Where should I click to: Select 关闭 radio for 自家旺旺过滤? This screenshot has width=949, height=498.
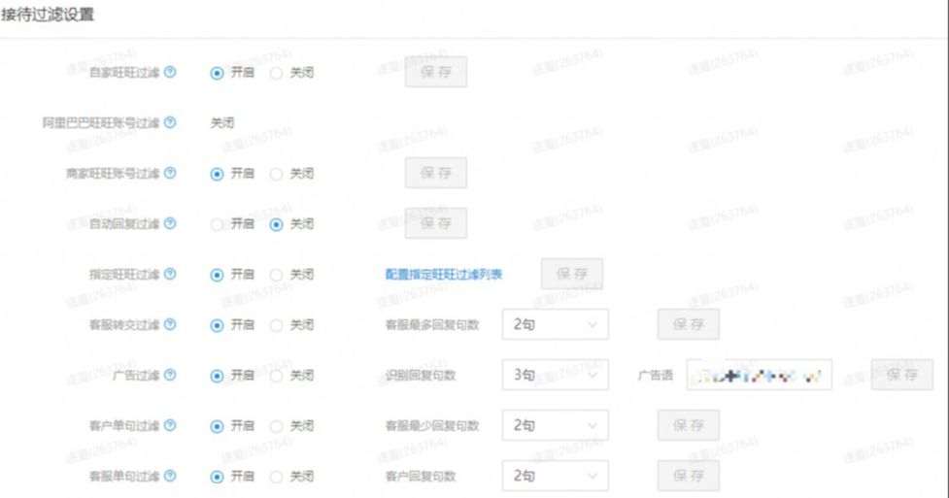276,73
